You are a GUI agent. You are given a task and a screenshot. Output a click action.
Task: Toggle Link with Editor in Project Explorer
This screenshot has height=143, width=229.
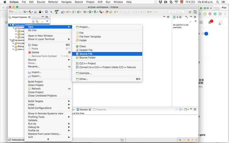[37, 22]
